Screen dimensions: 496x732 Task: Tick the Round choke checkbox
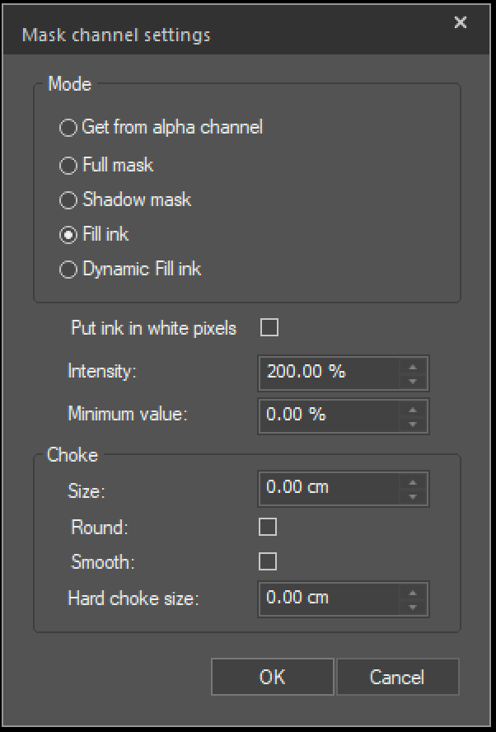pos(268,527)
